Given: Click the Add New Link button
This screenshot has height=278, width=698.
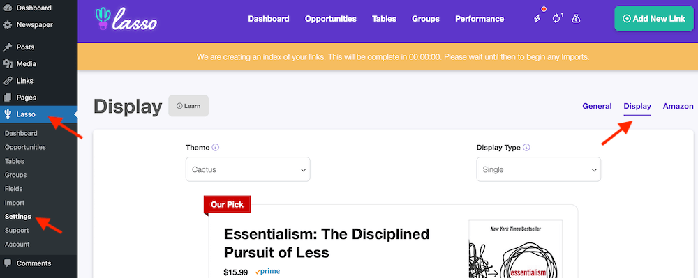Looking at the screenshot, I should coord(653,19).
